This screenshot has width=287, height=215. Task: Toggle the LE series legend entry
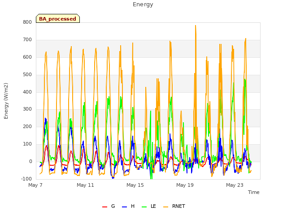[149, 206]
